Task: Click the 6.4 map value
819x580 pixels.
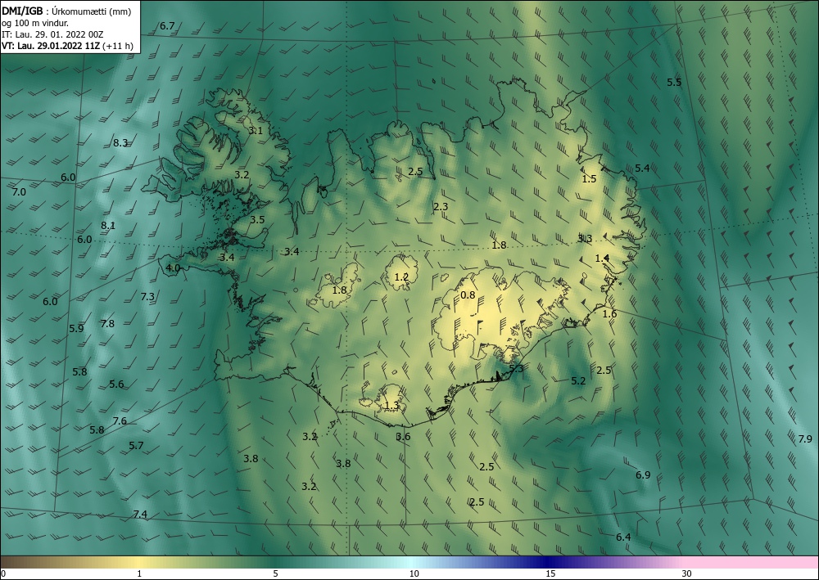Action: 623,537
